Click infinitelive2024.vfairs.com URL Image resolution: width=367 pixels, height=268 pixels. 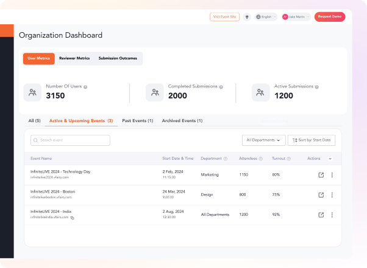(x=49, y=177)
